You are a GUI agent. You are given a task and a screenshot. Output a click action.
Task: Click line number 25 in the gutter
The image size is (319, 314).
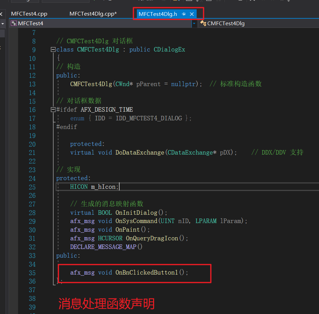tap(32, 187)
